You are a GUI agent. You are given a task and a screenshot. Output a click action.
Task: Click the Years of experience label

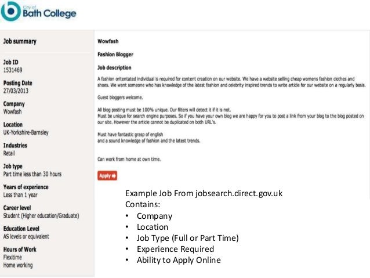26,187
